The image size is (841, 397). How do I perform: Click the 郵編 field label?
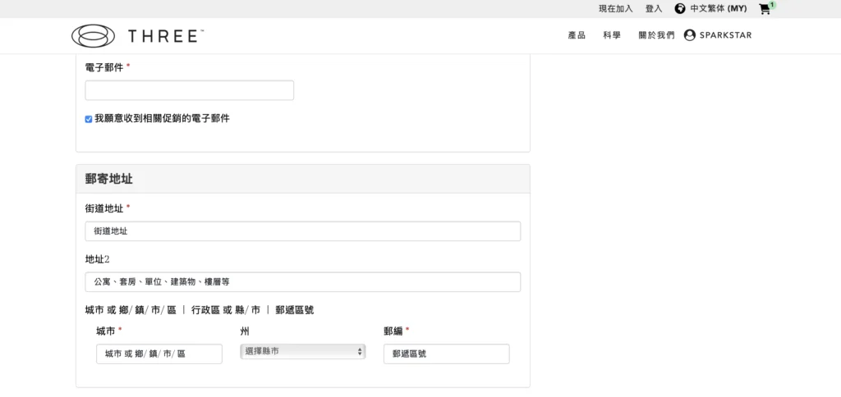393,331
